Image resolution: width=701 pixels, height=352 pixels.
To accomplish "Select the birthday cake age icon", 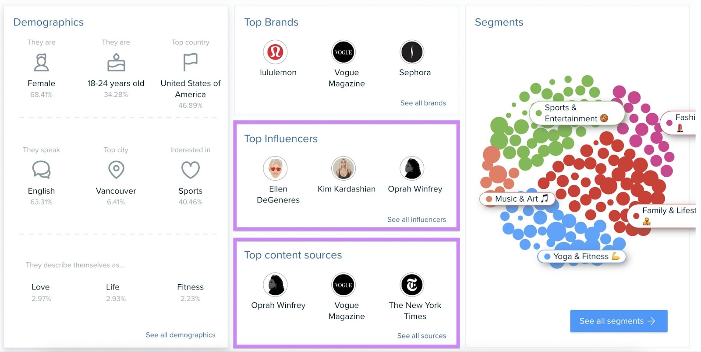I will coord(116,61).
